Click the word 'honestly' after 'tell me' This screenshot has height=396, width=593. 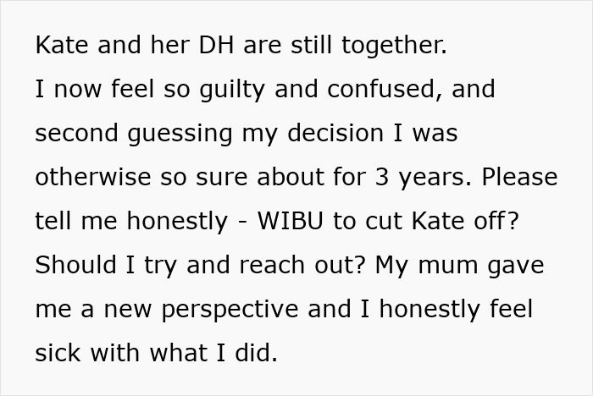(177, 222)
